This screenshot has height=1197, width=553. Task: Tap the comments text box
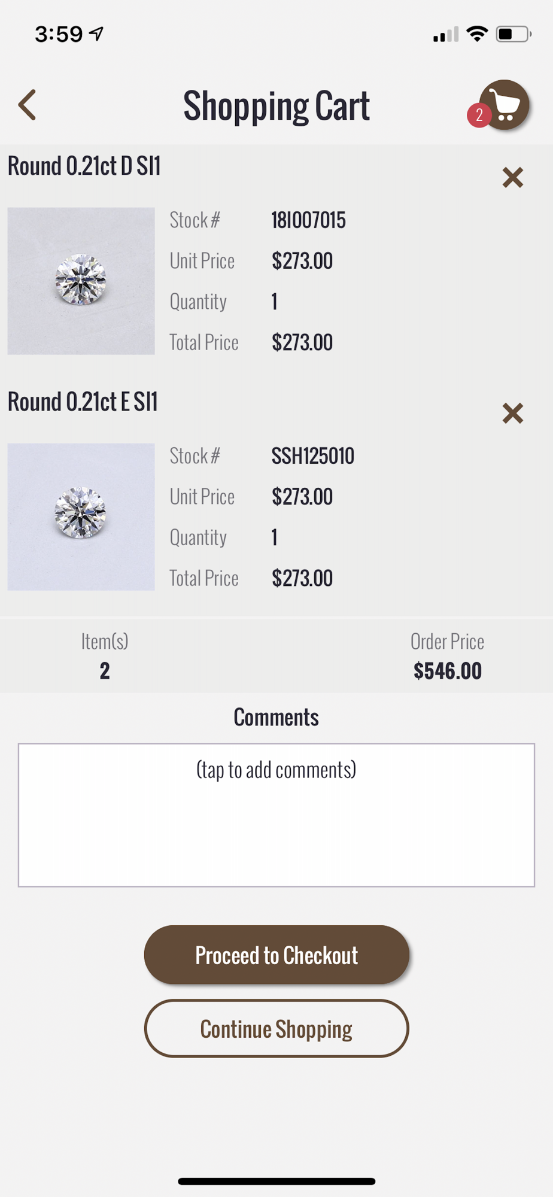point(276,815)
